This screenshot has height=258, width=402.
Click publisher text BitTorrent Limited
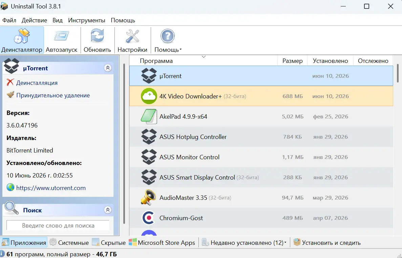click(30, 150)
